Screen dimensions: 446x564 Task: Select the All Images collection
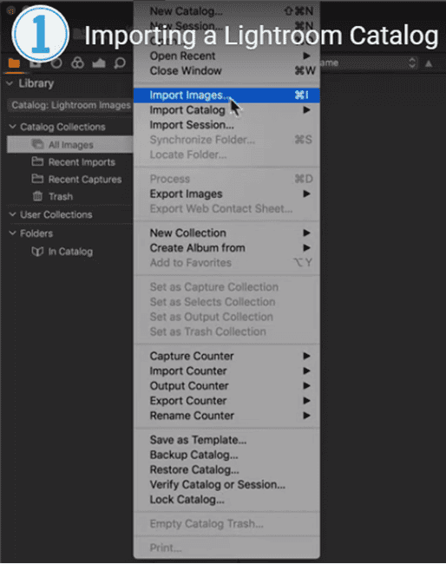pyautogui.click(x=70, y=145)
